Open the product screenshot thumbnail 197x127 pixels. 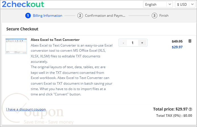16,46
